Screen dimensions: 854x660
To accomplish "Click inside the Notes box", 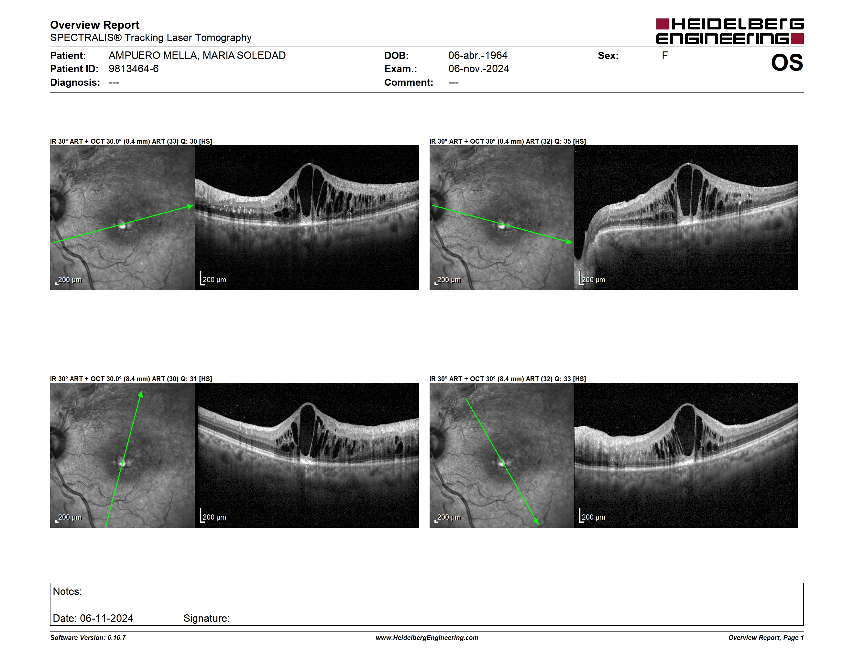I will click(427, 604).
